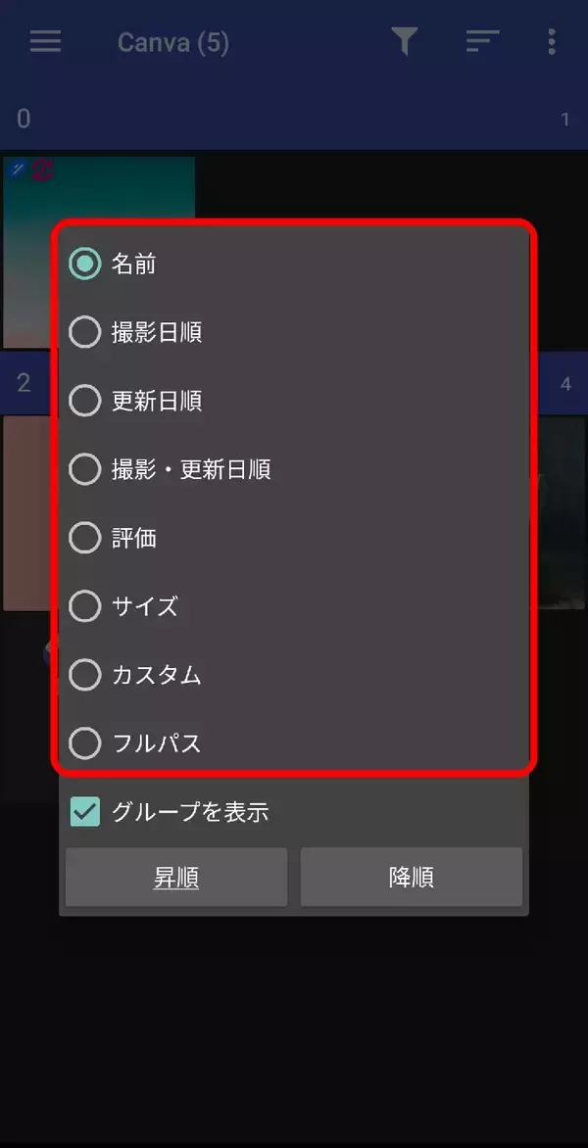This screenshot has width=588, height=1148.
Task: Uncheck the グループを表示 checkbox
Action: pyautogui.click(x=85, y=812)
